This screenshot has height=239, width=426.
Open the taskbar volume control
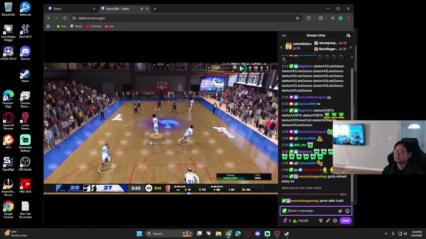point(406,234)
